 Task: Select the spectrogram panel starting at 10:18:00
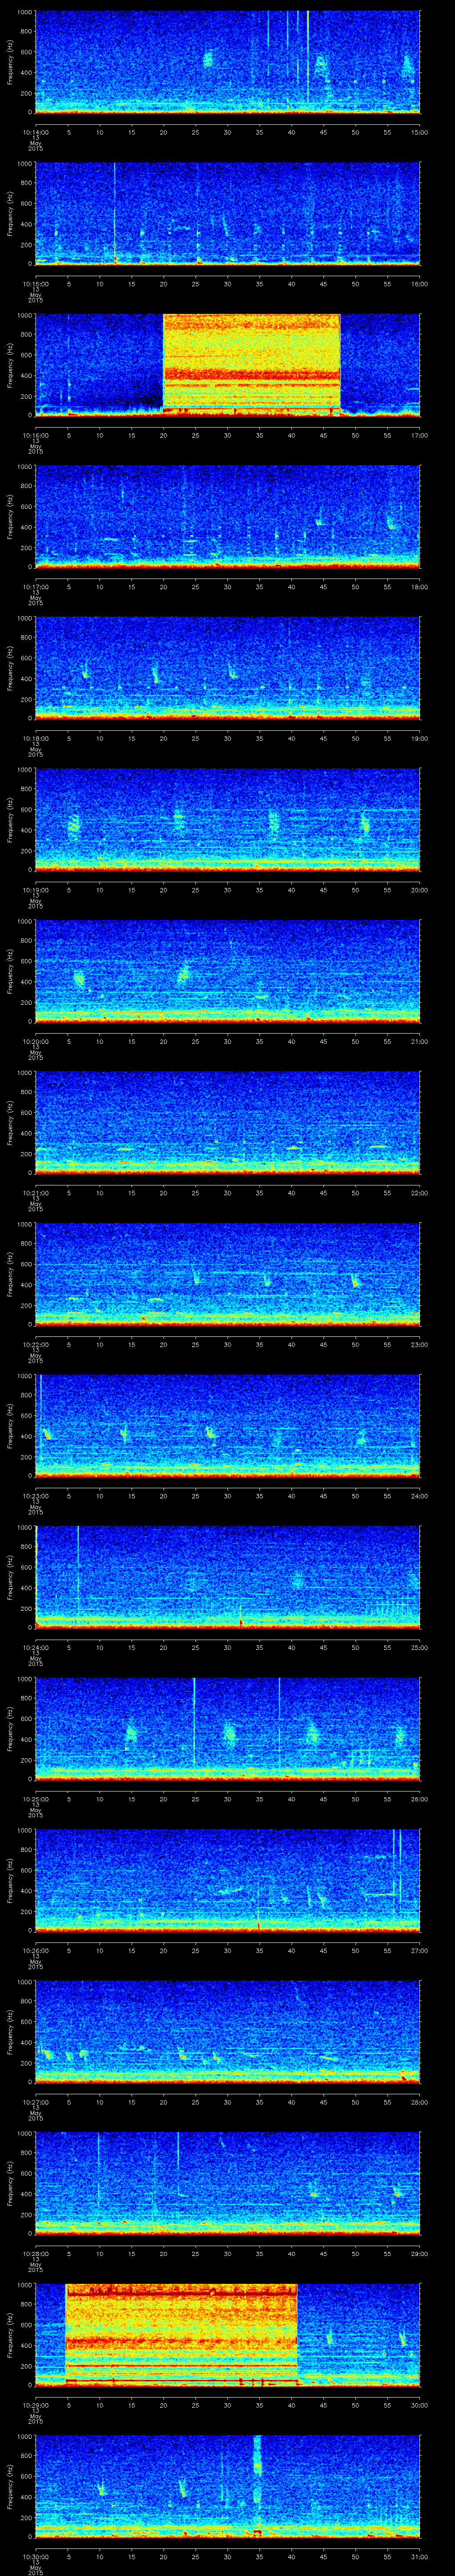228,668
